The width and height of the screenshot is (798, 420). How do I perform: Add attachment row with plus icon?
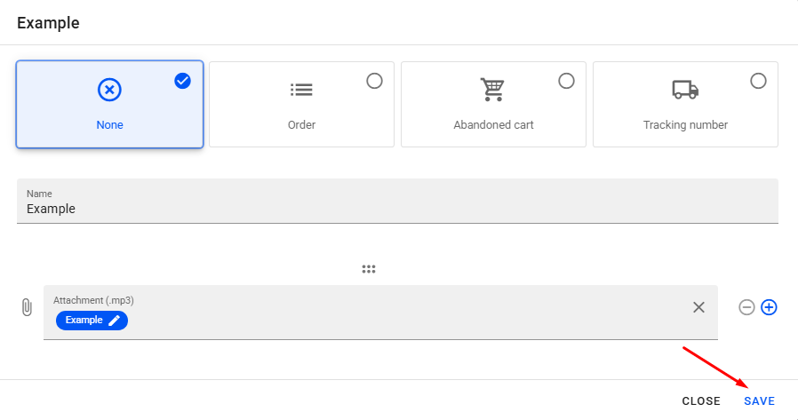click(770, 307)
